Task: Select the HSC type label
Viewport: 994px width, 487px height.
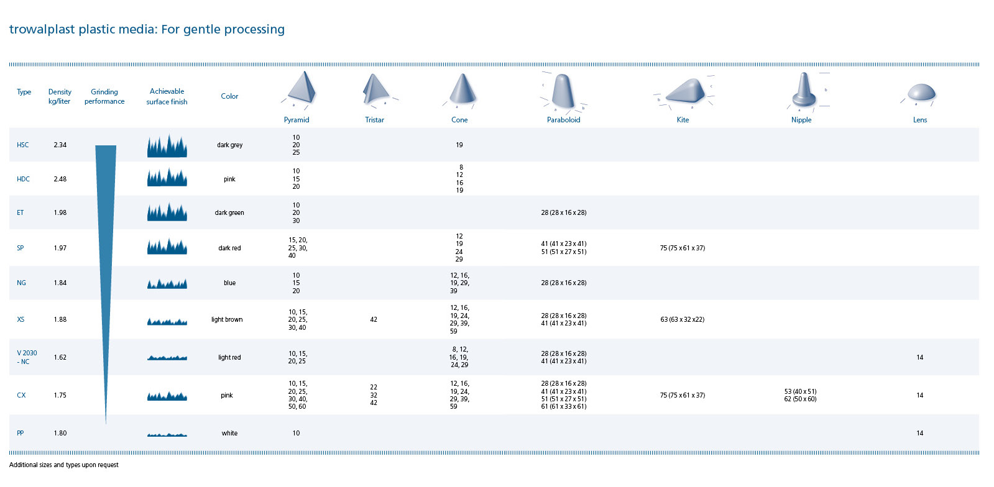Action: [23, 145]
